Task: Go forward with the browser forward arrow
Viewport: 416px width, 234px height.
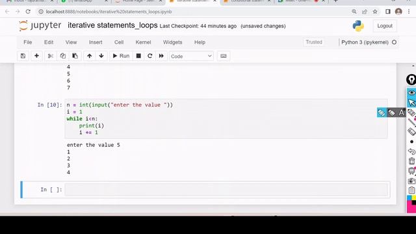Action: click(x=18, y=12)
